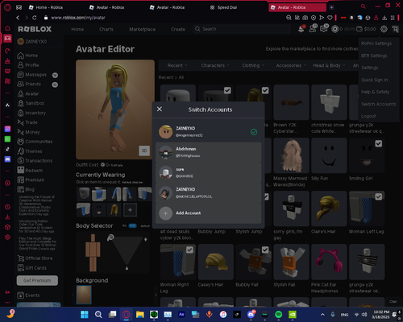Open Events in the sidebar
The height and width of the screenshot is (322, 403).
(x=28, y=295)
